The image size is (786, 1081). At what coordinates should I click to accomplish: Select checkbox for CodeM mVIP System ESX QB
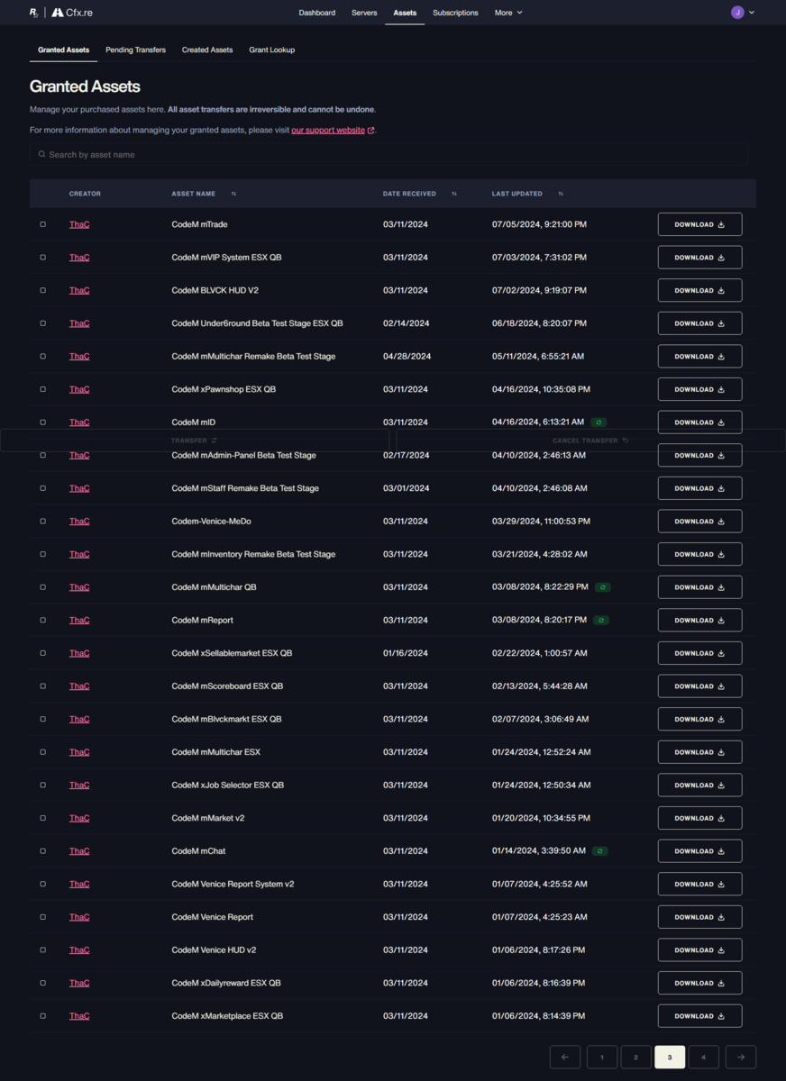coord(42,258)
